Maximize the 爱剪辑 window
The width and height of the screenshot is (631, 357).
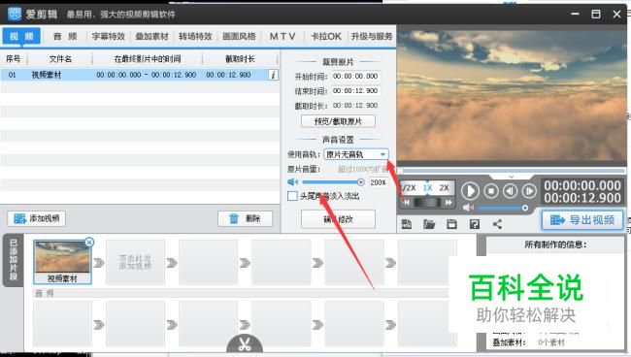point(596,15)
